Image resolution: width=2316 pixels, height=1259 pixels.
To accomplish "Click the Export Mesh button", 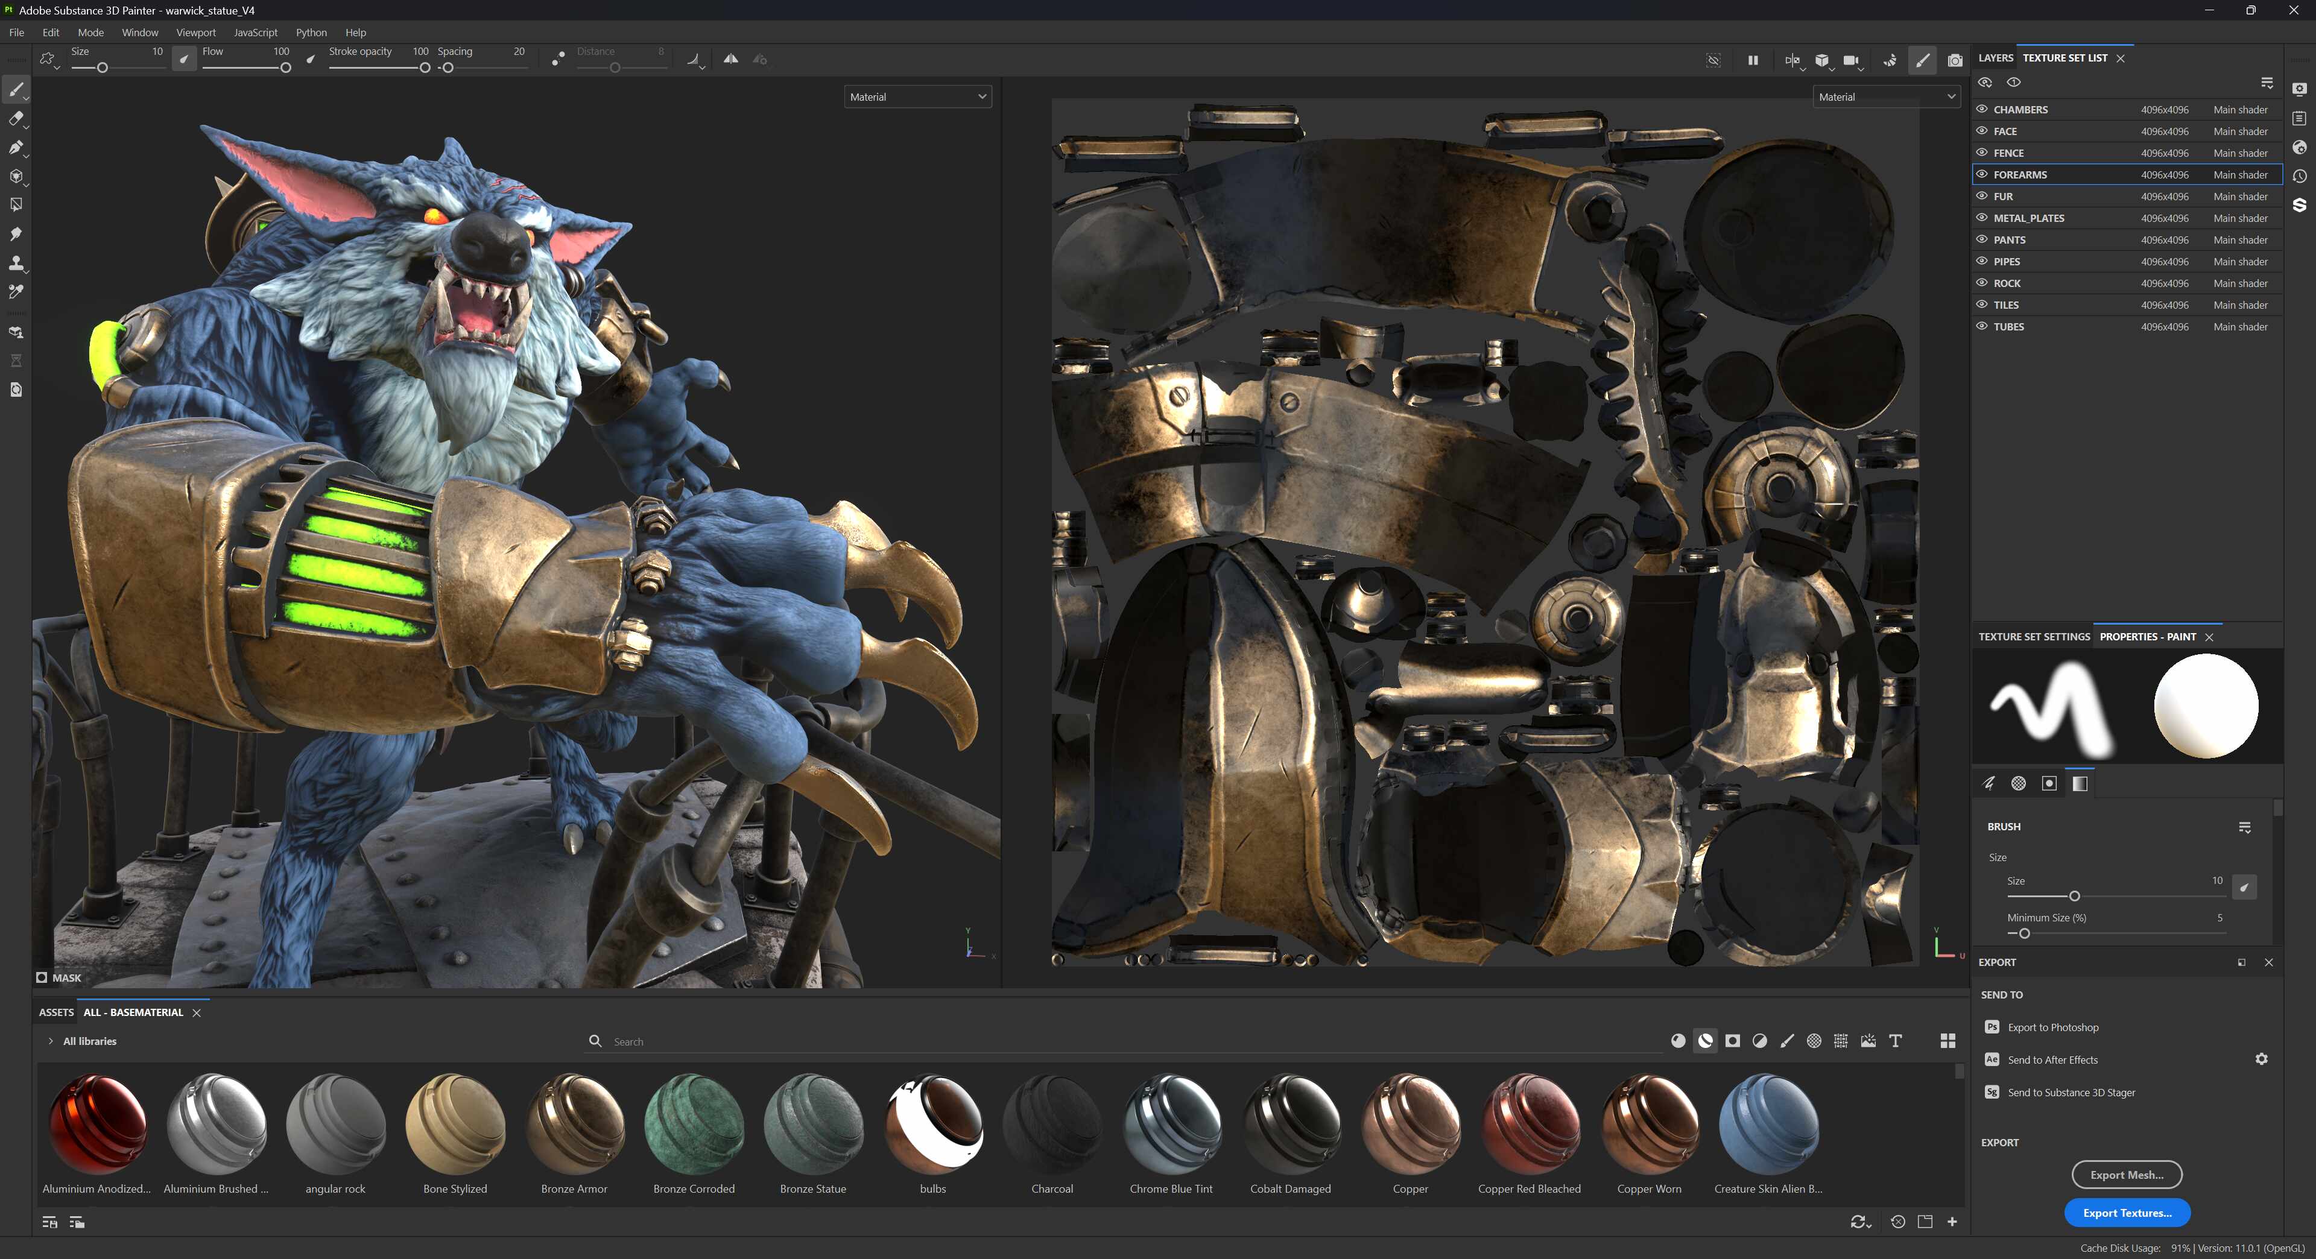I will [x=2126, y=1175].
